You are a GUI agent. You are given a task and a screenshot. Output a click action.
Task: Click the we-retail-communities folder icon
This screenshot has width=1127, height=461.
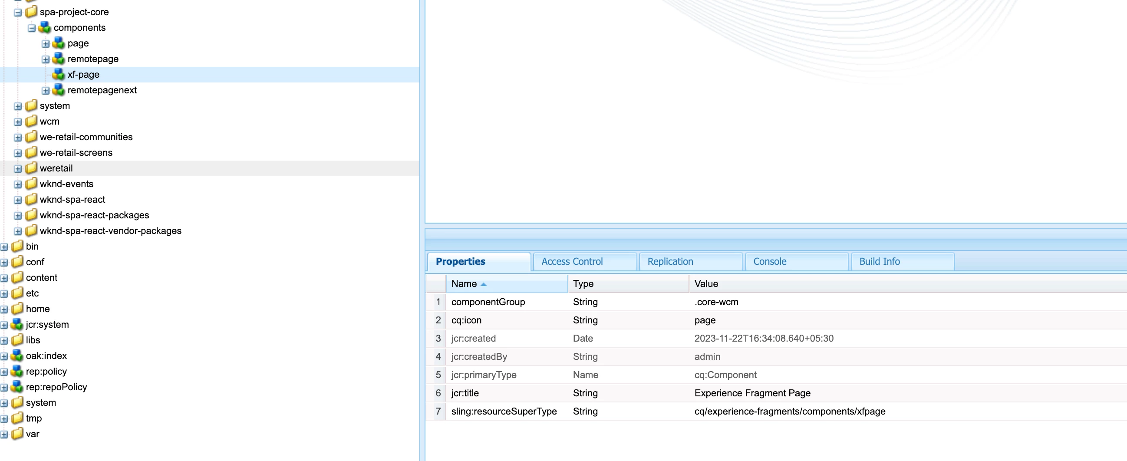pos(31,137)
